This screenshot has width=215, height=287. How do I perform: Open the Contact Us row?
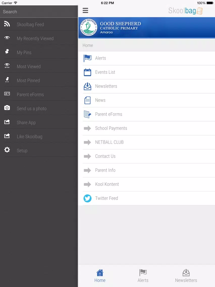[147, 156]
